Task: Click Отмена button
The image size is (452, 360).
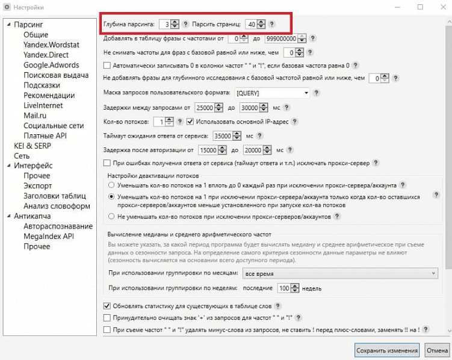Action: coord(438,350)
